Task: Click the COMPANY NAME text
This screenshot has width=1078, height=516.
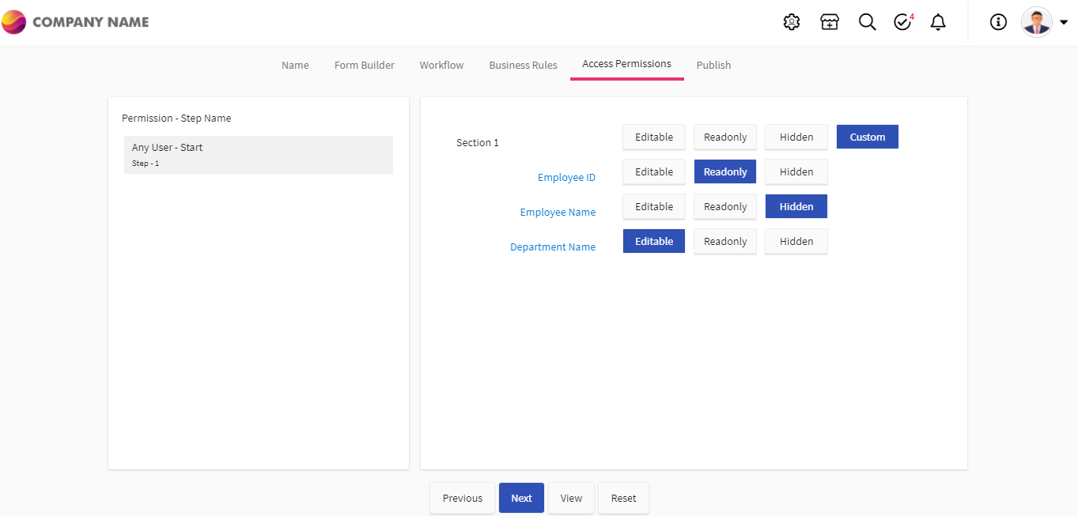Action: coord(90,22)
